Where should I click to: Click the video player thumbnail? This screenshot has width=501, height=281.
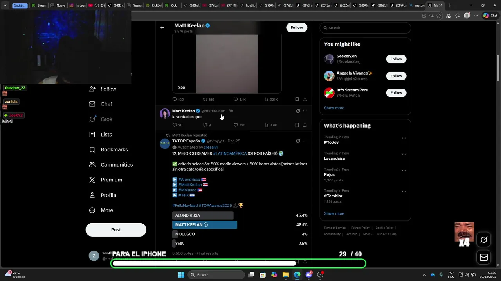click(x=227, y=64)
